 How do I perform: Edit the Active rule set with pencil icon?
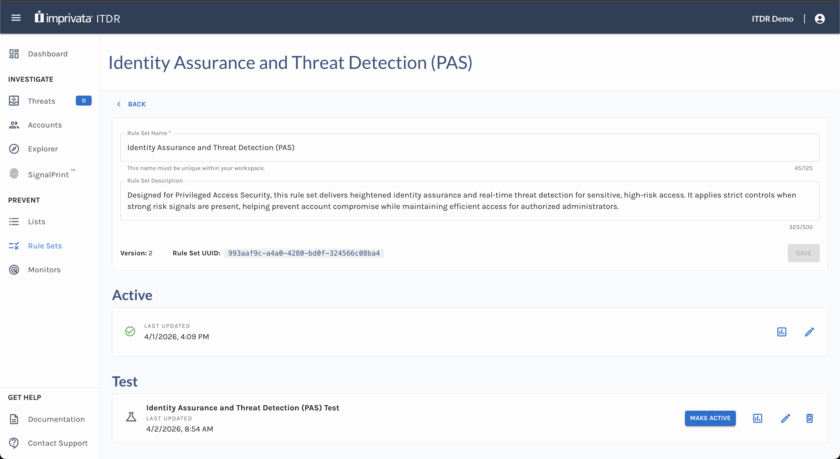tap(809, 332)
